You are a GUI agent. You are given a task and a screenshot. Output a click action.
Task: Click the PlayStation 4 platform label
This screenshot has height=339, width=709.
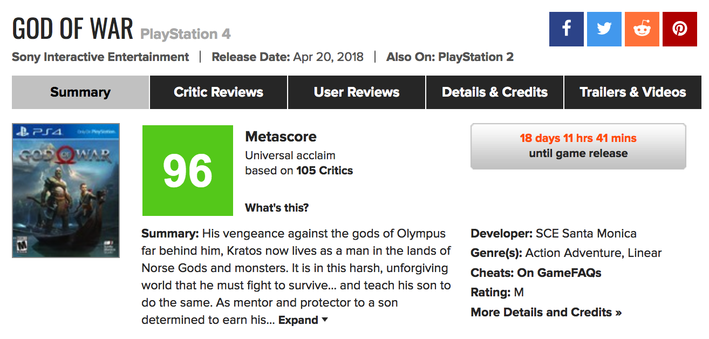[x=186, y=34]
